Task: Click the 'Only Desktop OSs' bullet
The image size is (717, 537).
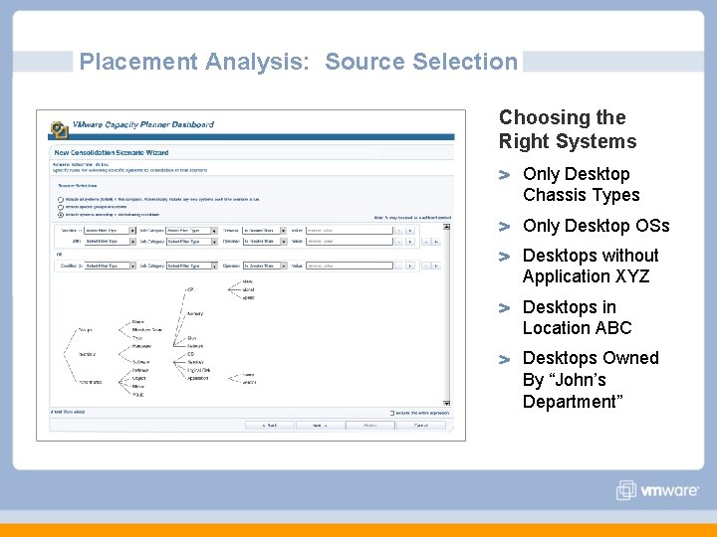Action: (597, 226)
